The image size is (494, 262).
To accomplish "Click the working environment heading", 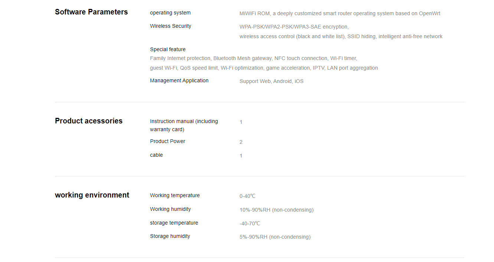I will (x=92, y=195).
